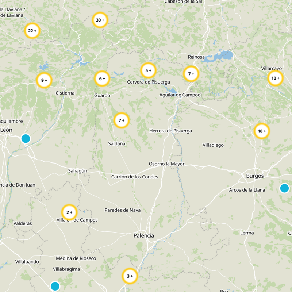Viewport: 292px width, 292px height.
Task: Select the blue marker near León
Action: click(x=26, y=139)
